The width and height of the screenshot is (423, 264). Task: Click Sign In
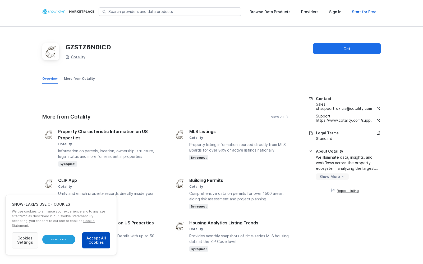(x=335, y=12)
